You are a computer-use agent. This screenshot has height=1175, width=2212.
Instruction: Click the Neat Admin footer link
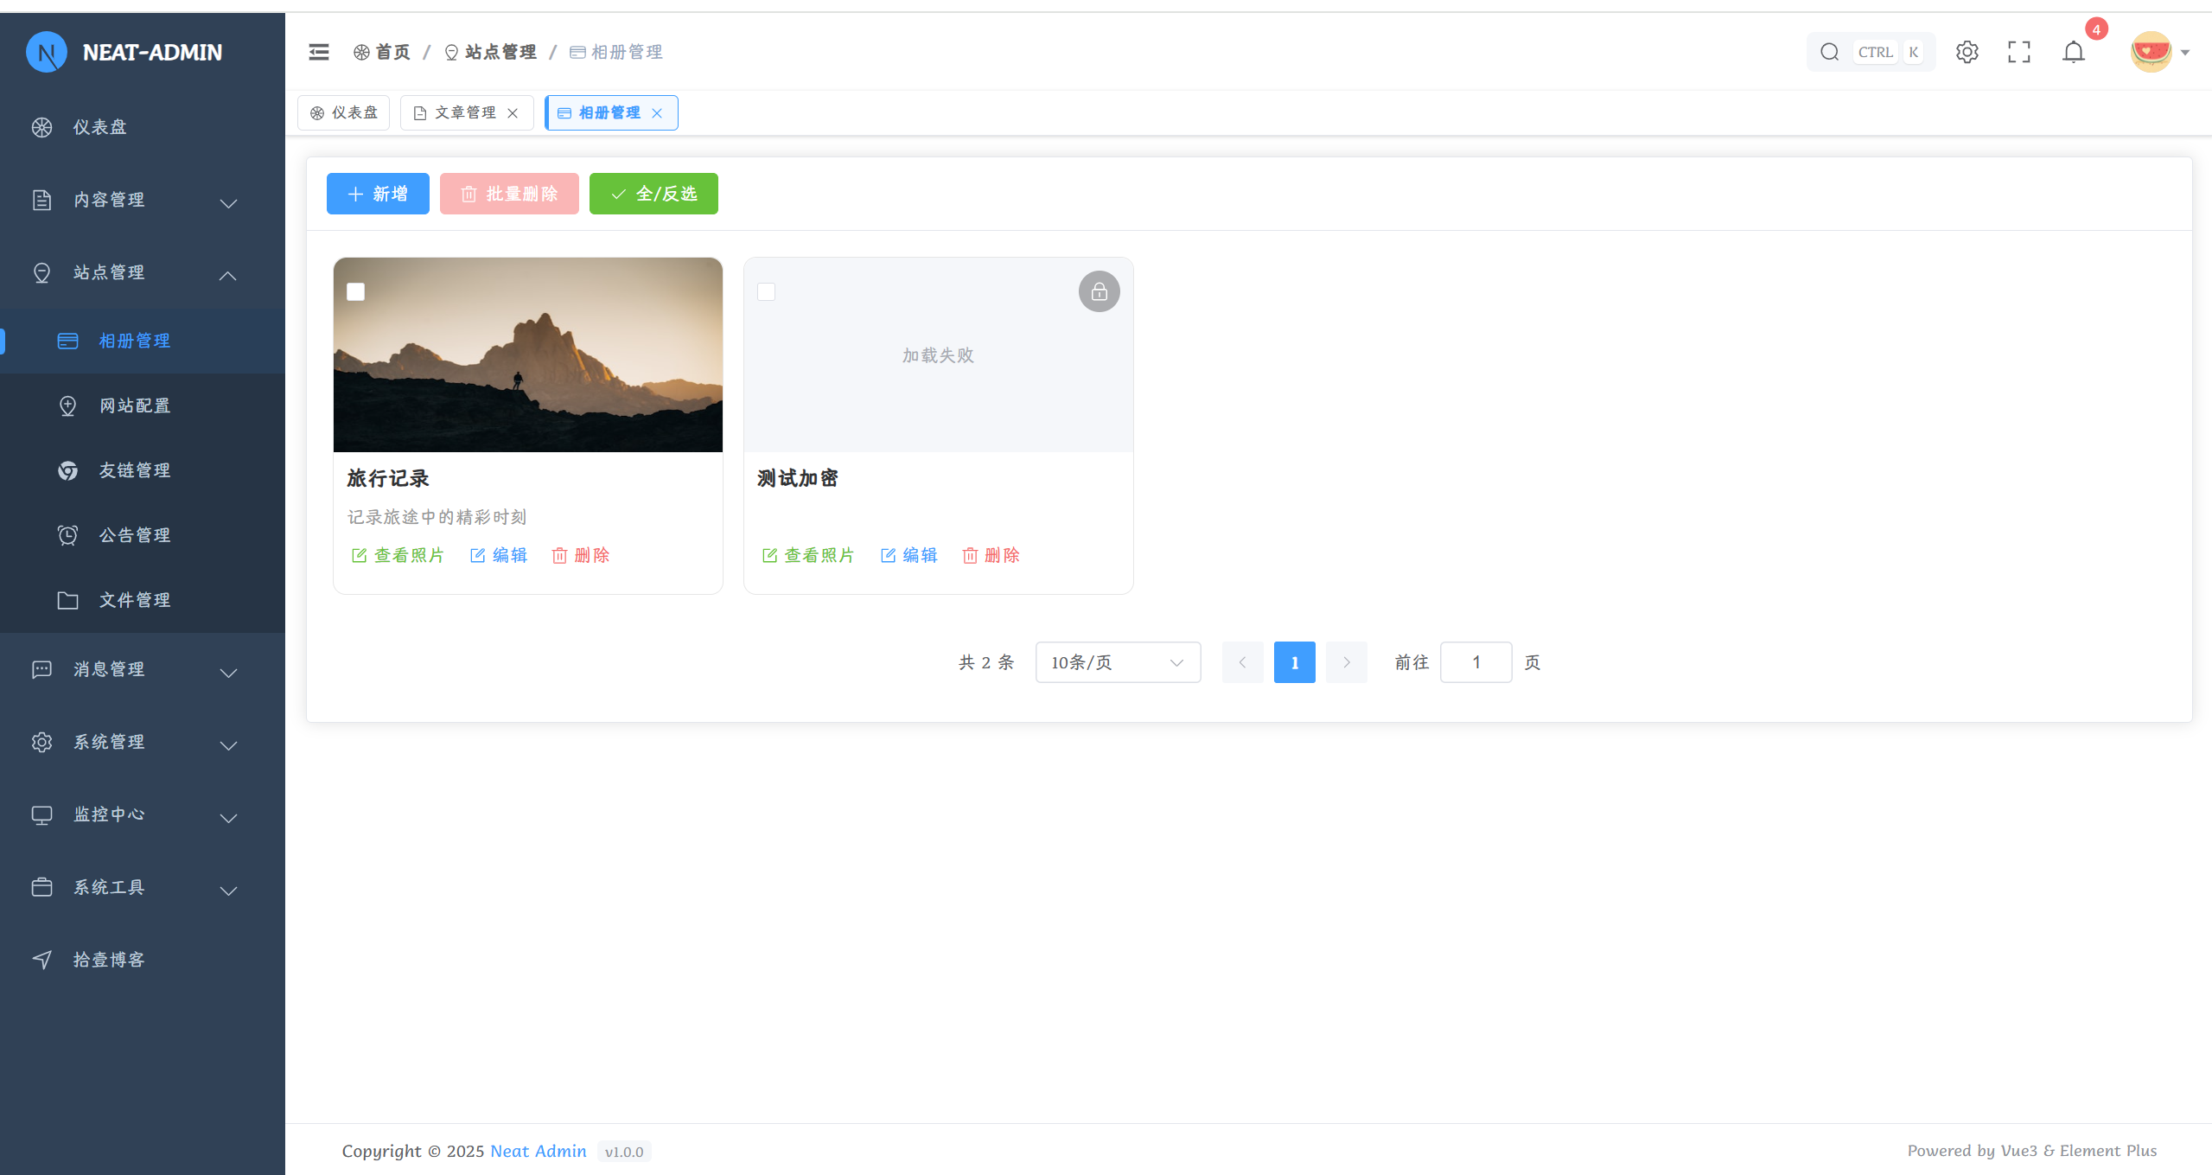(538, 1151)
